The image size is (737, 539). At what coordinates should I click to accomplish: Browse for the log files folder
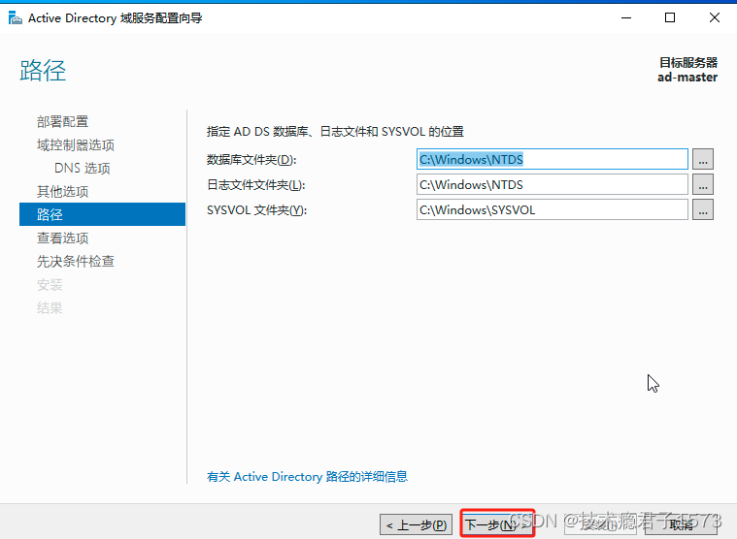(x=703, y=185)
